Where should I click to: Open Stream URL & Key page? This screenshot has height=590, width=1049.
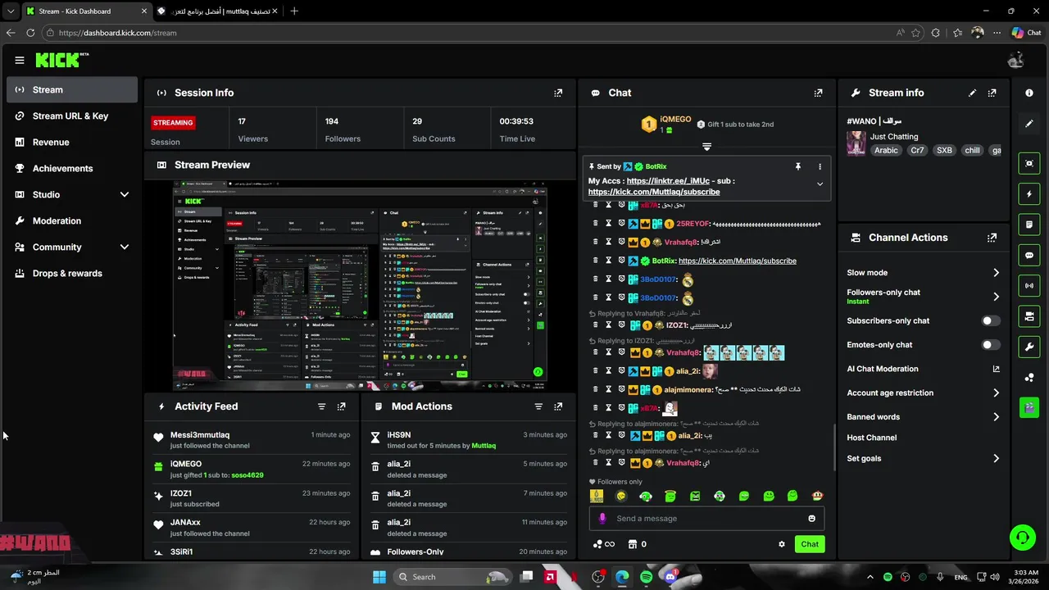click(72, 116)
